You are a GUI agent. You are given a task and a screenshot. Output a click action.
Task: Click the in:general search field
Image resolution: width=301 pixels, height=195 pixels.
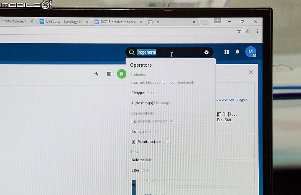click(x=169, y=52)
